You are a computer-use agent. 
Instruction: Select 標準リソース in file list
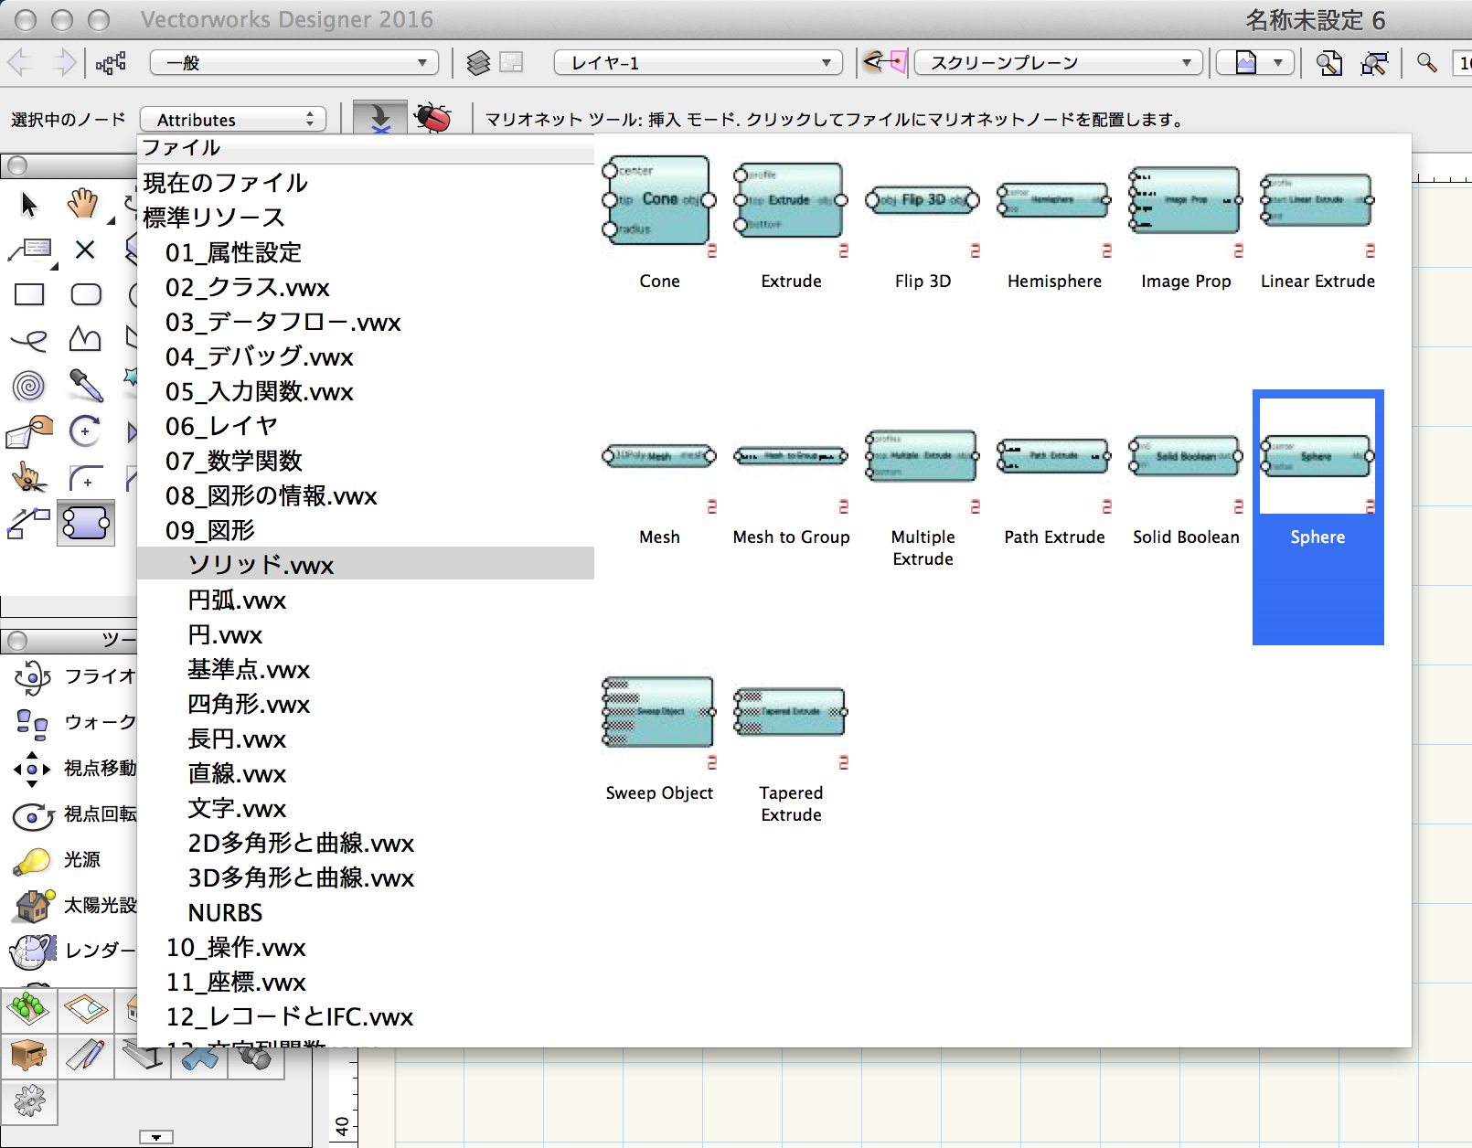(x=214, y=218)
